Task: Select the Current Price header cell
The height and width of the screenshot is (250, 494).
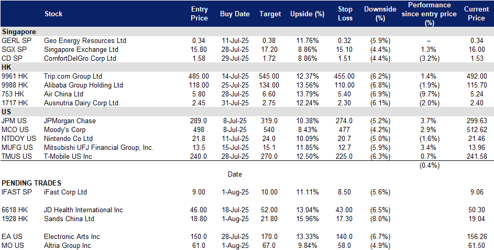Action: 476,14
